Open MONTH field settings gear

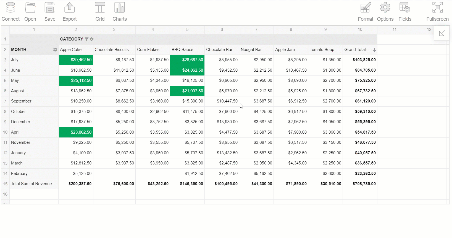(55, 50)
